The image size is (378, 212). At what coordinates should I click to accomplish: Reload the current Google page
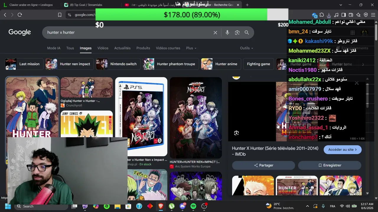tap(20, 15)
